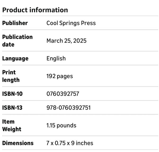Select the English language value
The width and height of the screenshot is (159, 152).
(56, 58)
